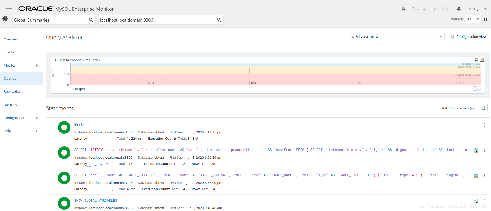Click Execution Counts Total: 34,319
This screenshot has height=211, width=491.
tap(173, 138)
